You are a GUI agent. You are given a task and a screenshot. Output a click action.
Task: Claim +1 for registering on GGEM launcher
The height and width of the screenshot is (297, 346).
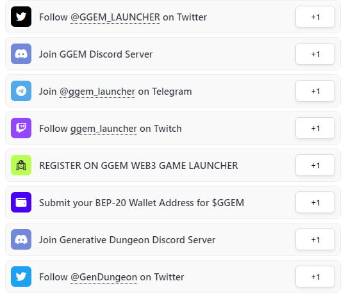click(315, 165)
